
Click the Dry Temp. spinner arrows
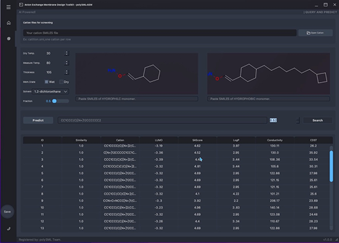pyautogui.click(x=67, y=53)
